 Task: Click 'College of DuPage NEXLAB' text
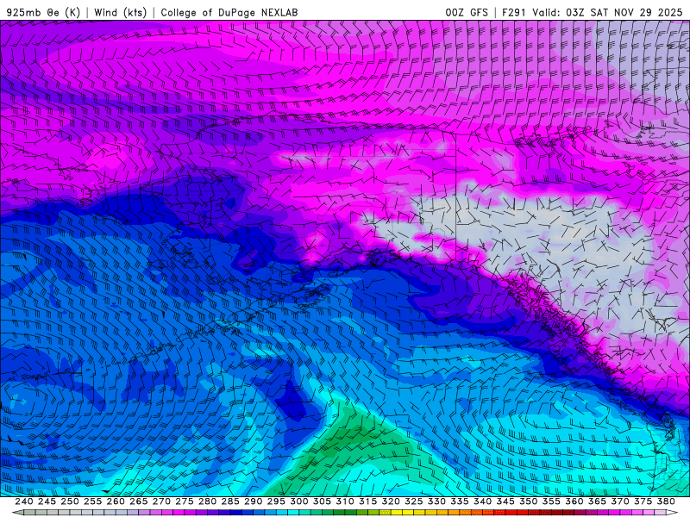click(229, 13)
